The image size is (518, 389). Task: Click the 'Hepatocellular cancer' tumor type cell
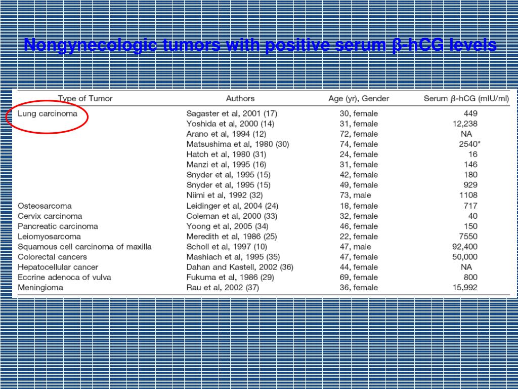point(58,267)
